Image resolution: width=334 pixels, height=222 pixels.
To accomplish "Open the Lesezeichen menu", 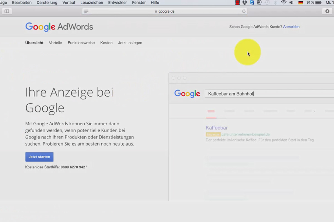I will pyautogui.click(x=92, y=2).
